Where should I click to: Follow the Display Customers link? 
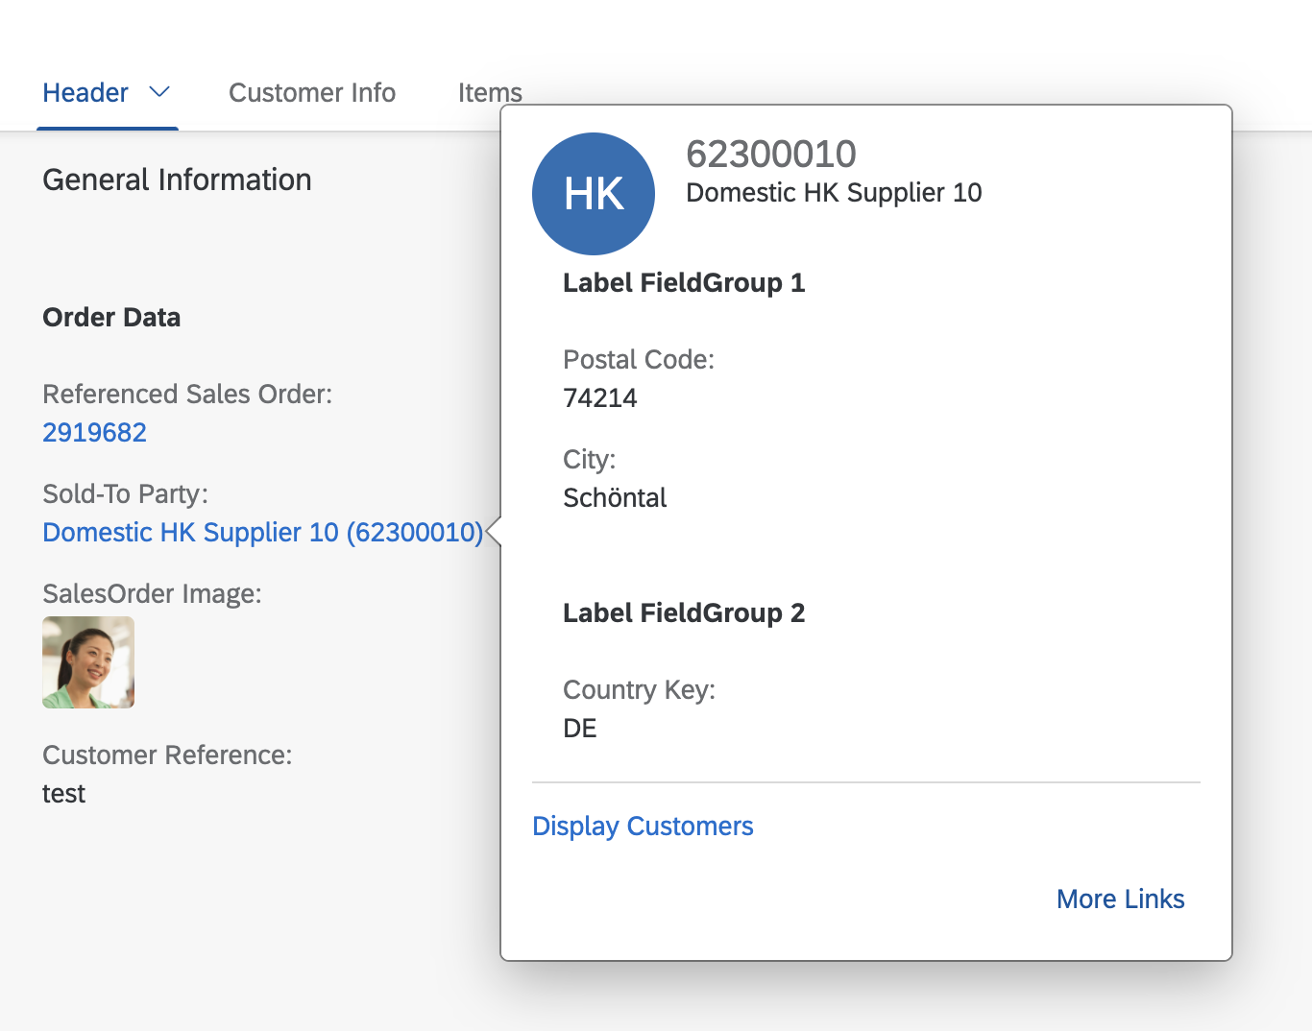click(x=643, y=827)
